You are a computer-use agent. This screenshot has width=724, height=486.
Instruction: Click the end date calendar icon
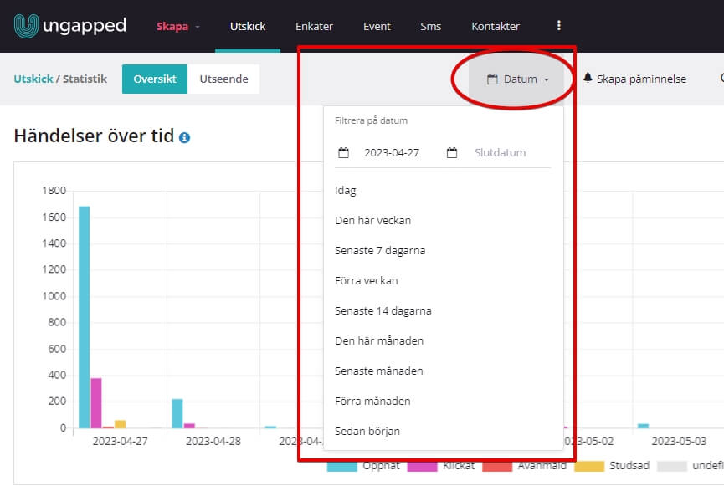[452, 153]
